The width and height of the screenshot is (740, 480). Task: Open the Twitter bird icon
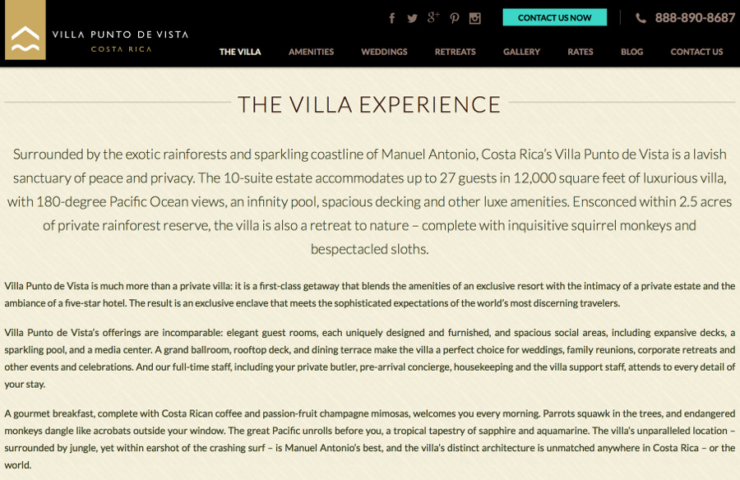point(413,18)
